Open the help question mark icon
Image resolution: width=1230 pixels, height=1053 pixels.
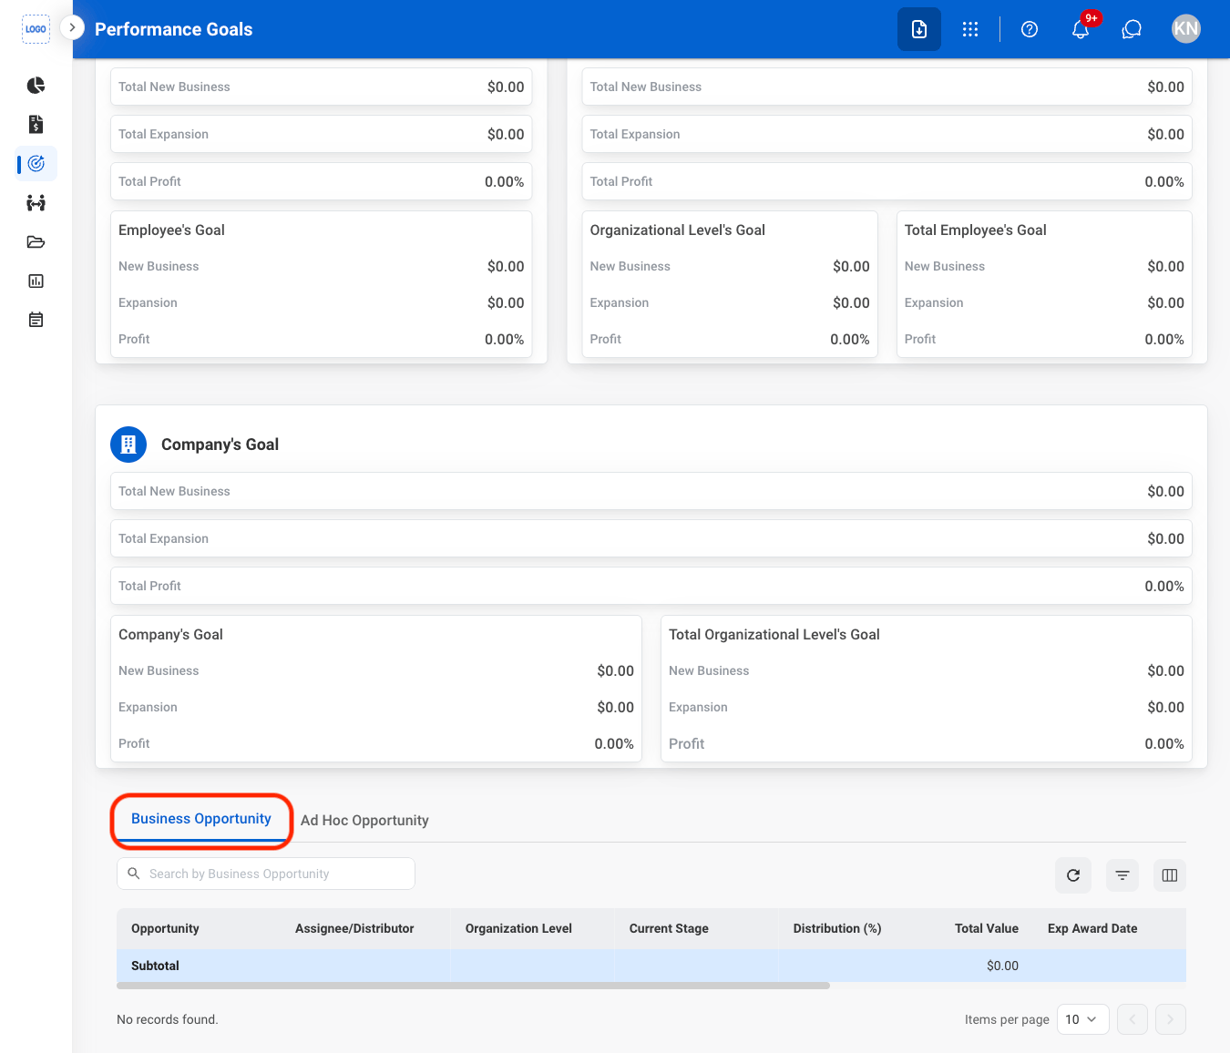coord(1030,29)
